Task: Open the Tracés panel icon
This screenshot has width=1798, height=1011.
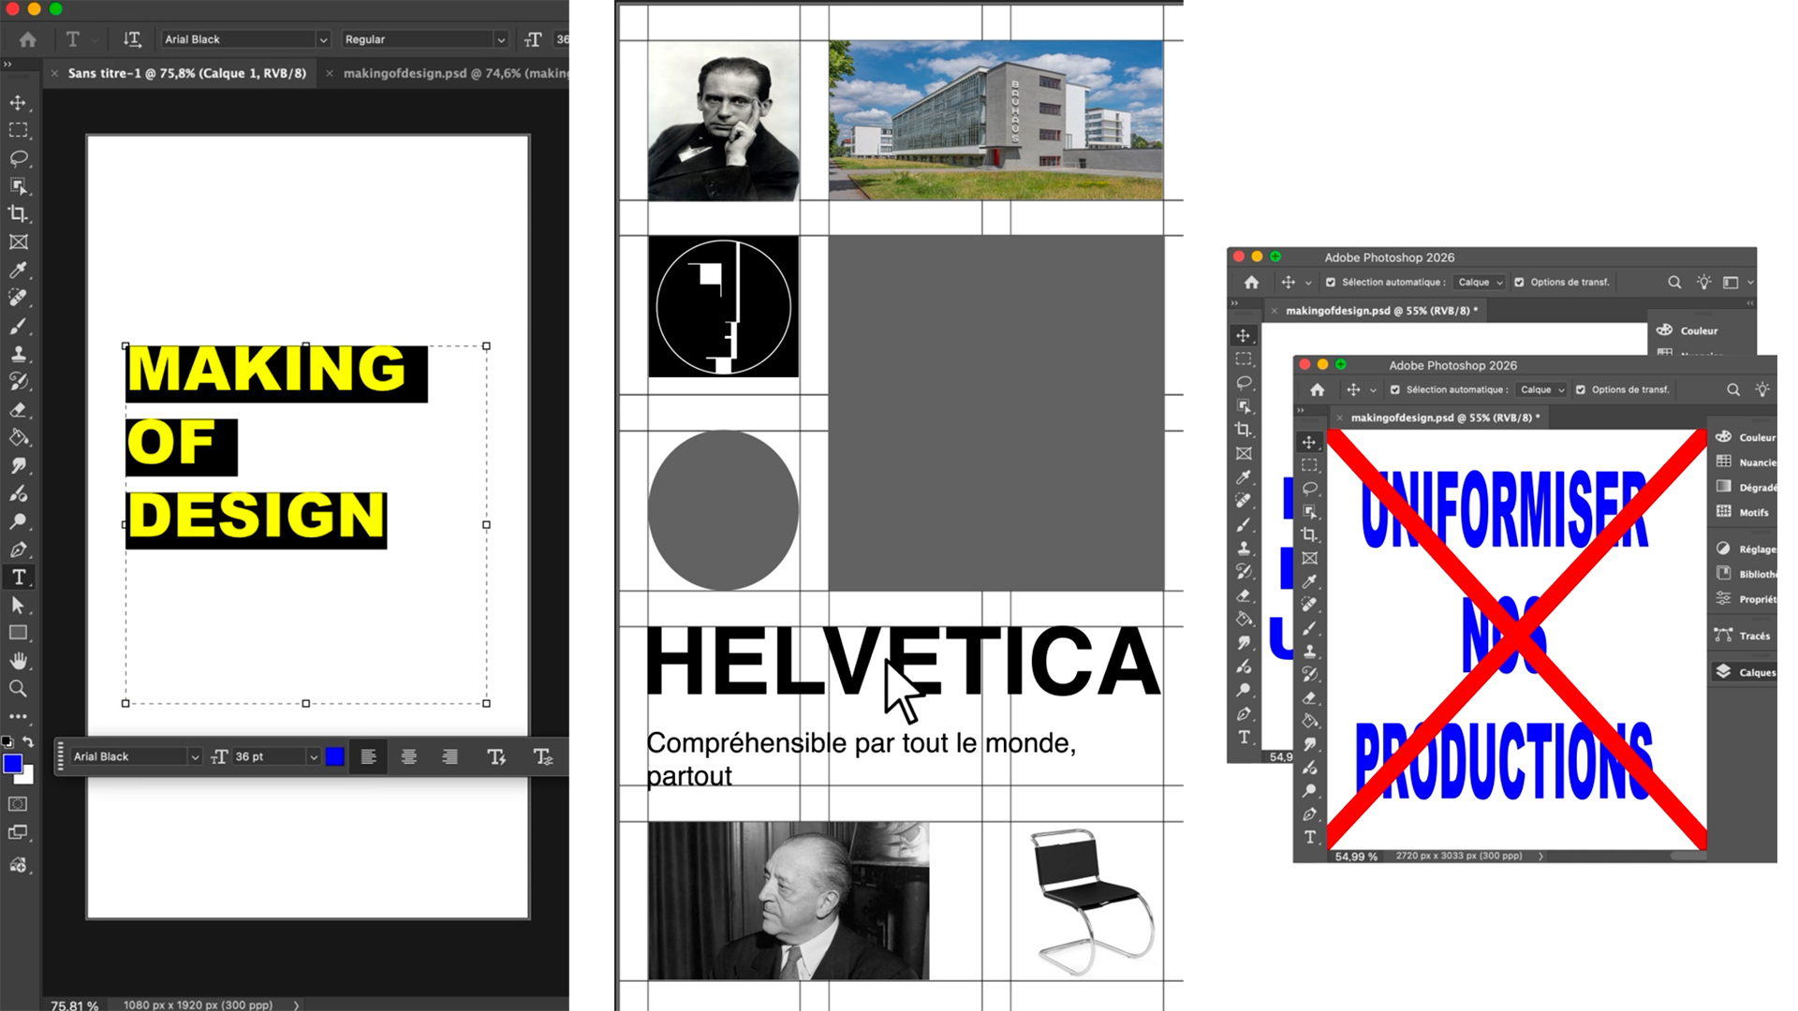Action: [x=1744, y=636]
